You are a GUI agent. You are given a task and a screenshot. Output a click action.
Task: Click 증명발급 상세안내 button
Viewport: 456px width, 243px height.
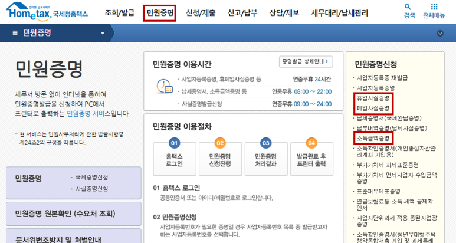[306, 61]
